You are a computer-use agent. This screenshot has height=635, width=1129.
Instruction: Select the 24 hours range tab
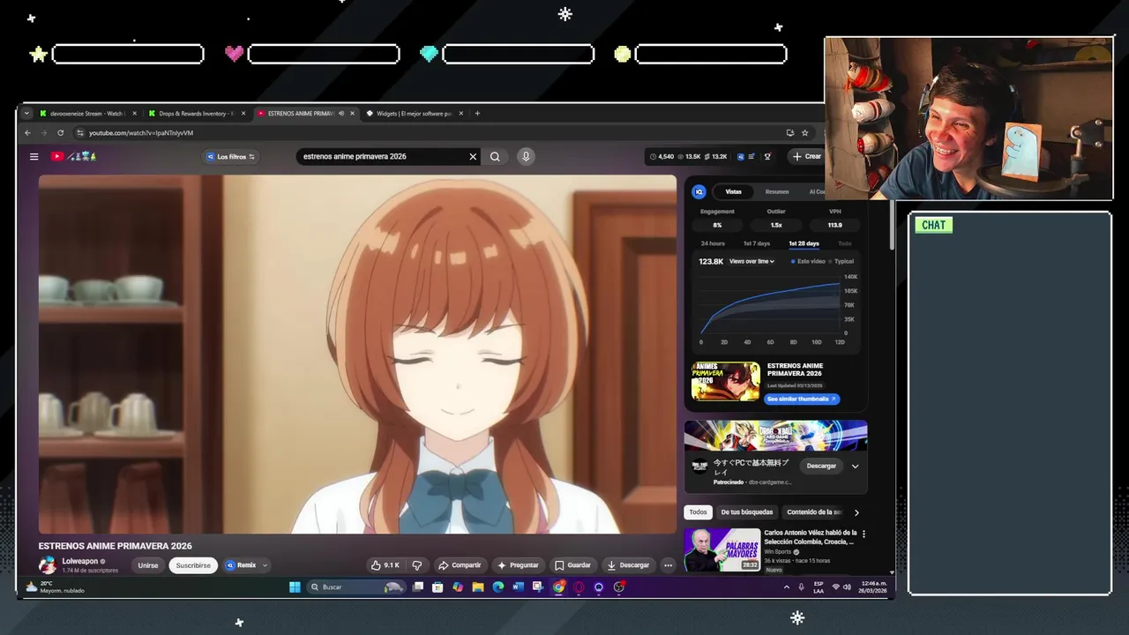pos(713,243)
